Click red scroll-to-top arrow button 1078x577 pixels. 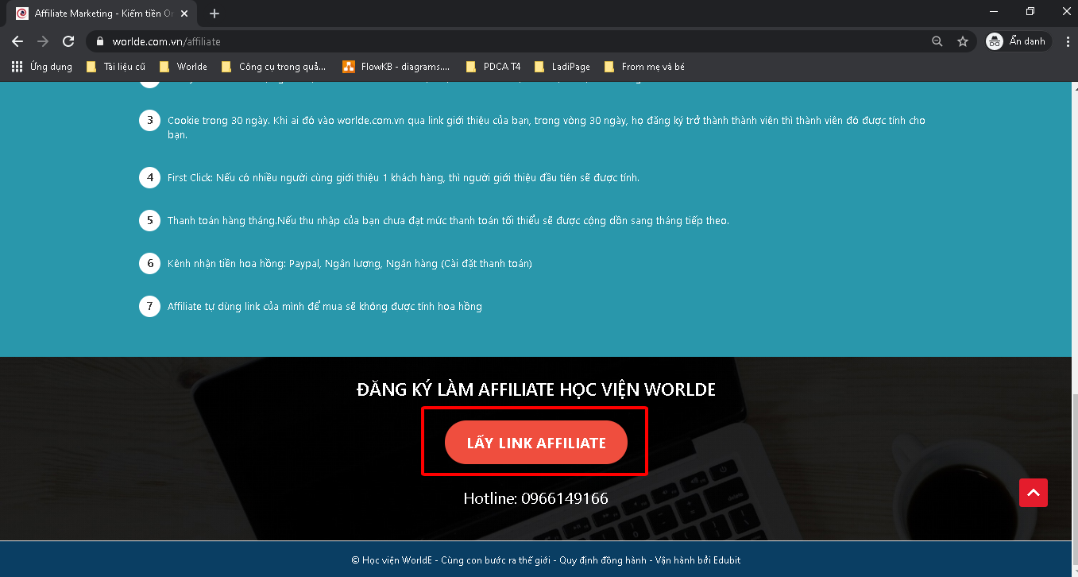point(1034,493)
